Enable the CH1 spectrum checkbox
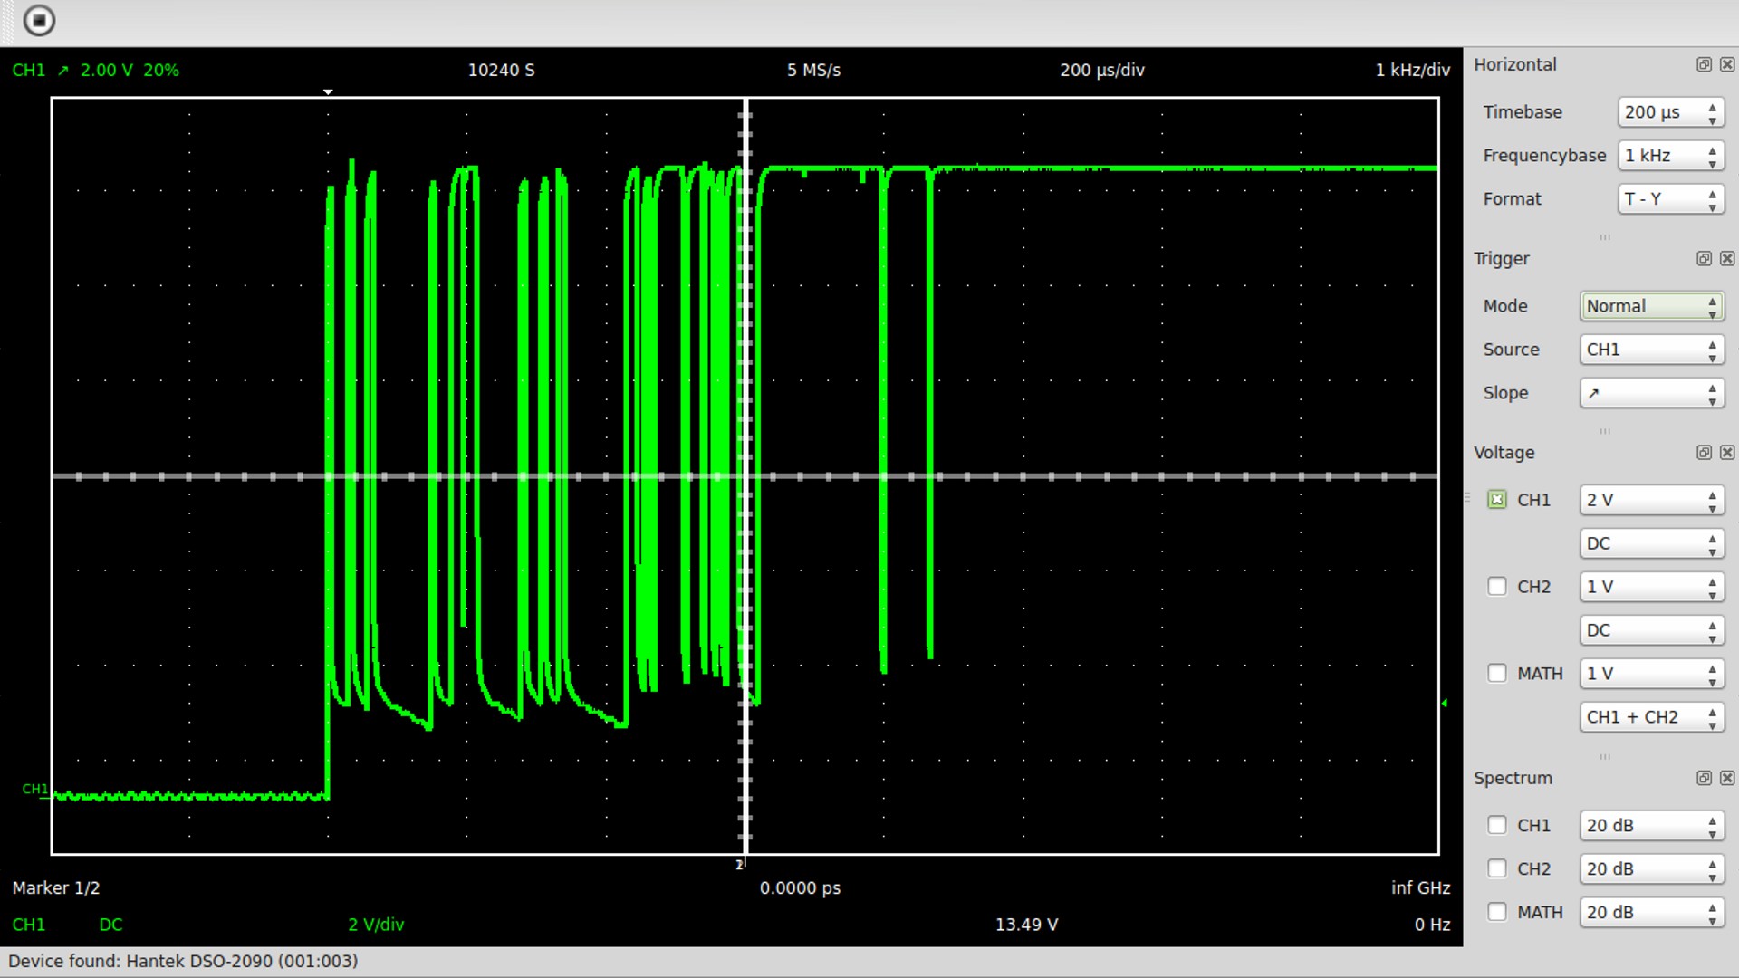The height and width of the screenshot is (978, 1739). pos(1497,826)
